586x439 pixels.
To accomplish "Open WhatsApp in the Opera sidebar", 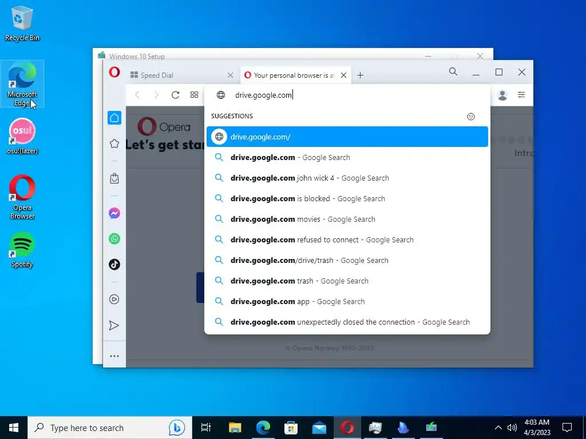I will (x=114, y=238).
